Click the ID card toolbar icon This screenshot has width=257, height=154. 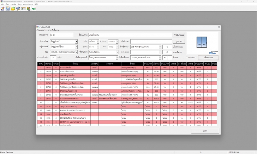(x=23, y=9)
